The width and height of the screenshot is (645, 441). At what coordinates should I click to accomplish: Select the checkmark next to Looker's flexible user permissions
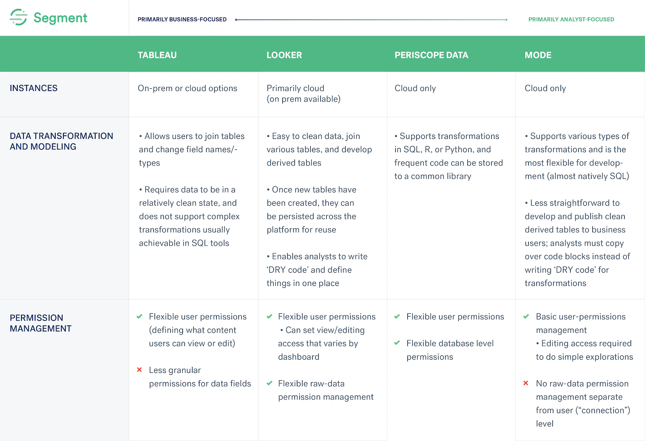pos(268,317)
